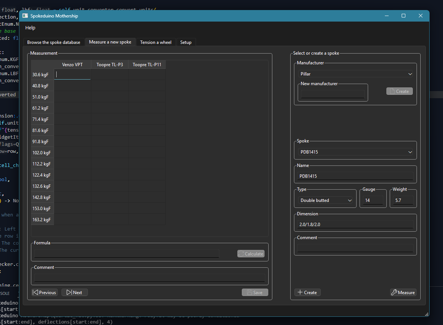Click the Spokeduino Mothership window icon
Image resolution: width=443 pixels, height=325 pixels.
[x=25, y=16]
